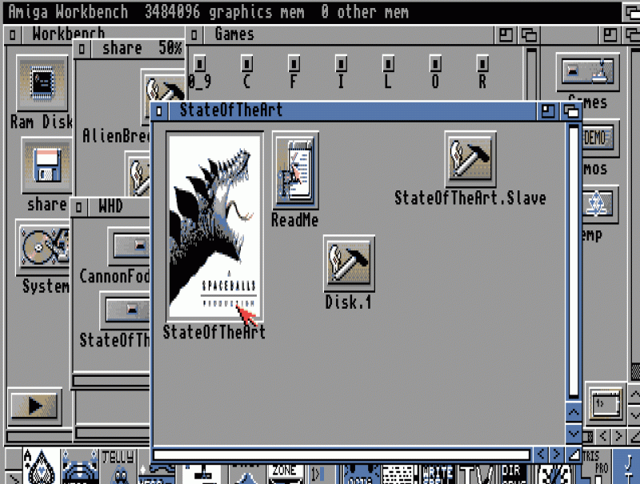Image resolution: width=640 pixels, height=484 pixels.
Task: Open the L drawer in Games window
Action: click(x=388, y=63)
